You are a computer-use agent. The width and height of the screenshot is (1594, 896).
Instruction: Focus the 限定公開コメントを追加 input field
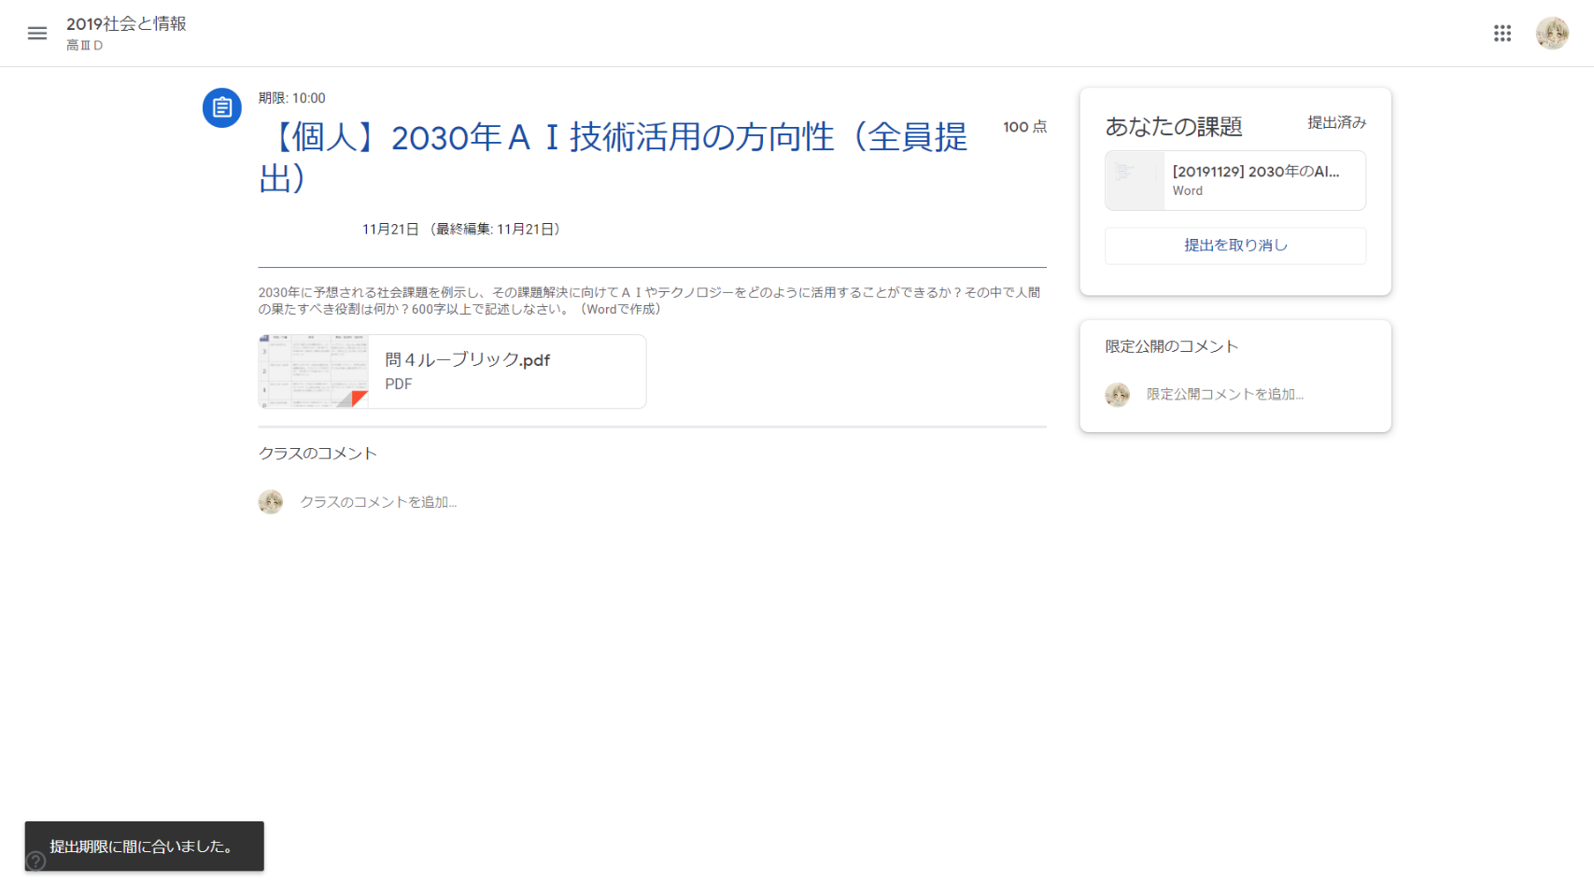pyautogui.click(x=1224, y=395)
